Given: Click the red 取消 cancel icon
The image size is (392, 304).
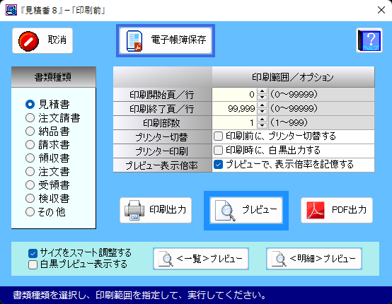Looking at the screenshot, I should click(28, 41).
